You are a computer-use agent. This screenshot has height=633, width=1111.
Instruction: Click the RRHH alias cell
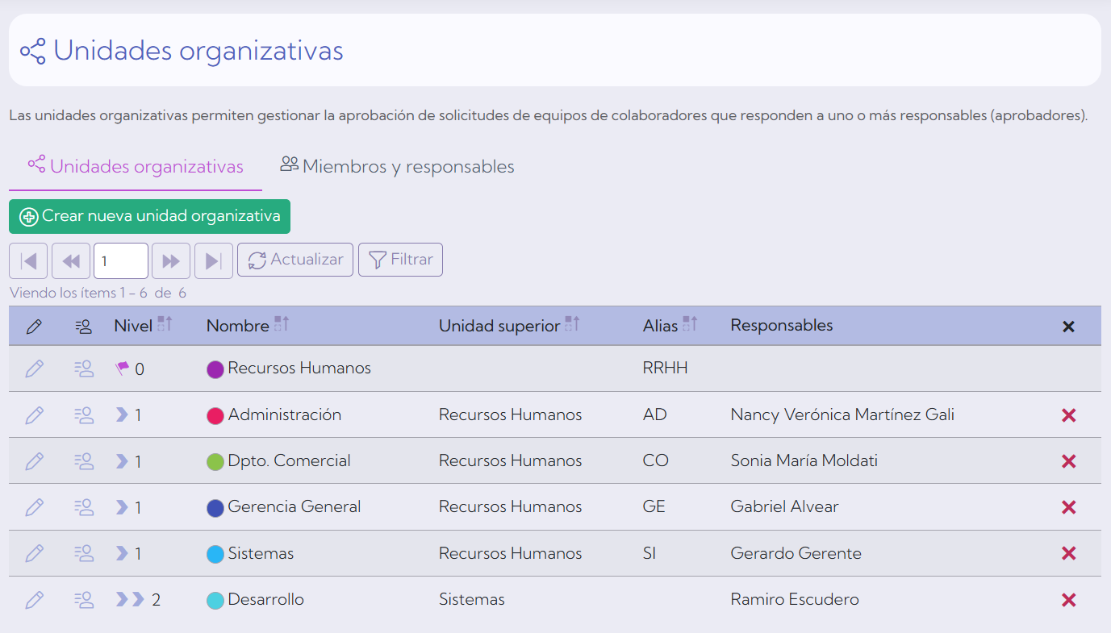(x=666, y=369)
